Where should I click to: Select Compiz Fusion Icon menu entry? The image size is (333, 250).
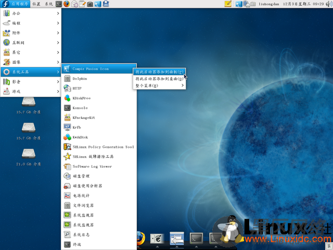99,69
